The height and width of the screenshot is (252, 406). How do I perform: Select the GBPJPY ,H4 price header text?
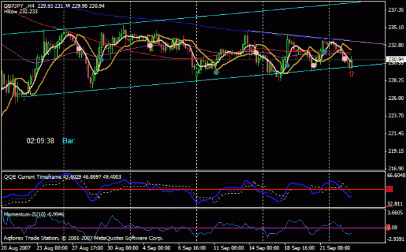click(x=55, y=6)
